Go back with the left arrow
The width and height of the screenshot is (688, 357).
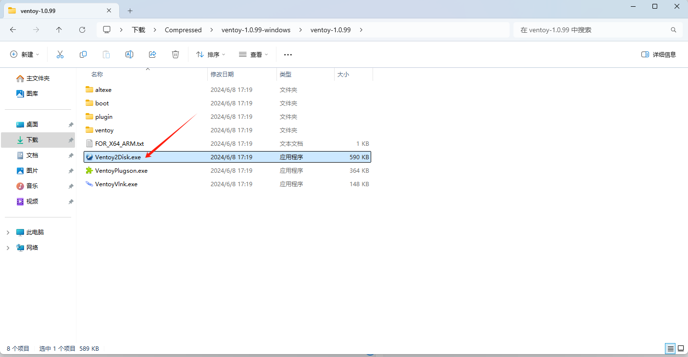click(13, 30)
